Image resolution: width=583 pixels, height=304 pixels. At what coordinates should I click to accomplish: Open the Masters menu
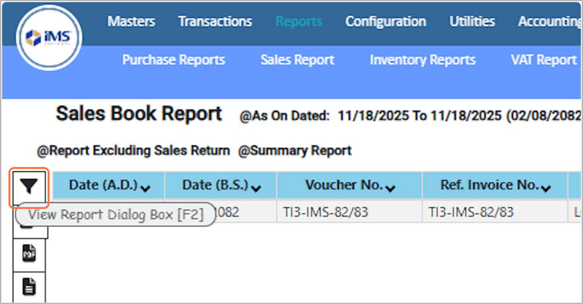(x=131, y=21)
